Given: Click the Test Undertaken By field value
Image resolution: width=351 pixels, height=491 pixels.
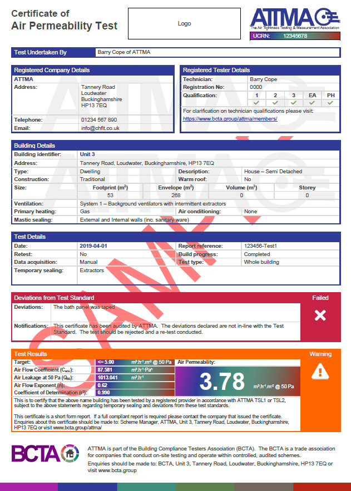Looking at the screenshot, I should click(x=217, y=52).
